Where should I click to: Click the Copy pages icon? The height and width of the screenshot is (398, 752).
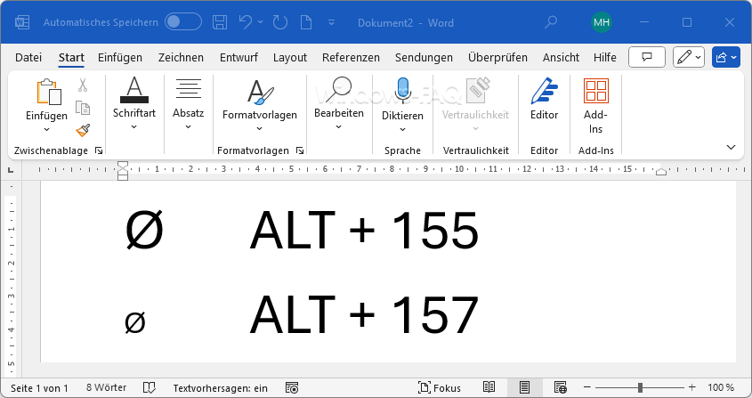[83, 108]
